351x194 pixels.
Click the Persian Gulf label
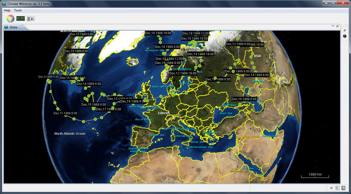(270, 136)
